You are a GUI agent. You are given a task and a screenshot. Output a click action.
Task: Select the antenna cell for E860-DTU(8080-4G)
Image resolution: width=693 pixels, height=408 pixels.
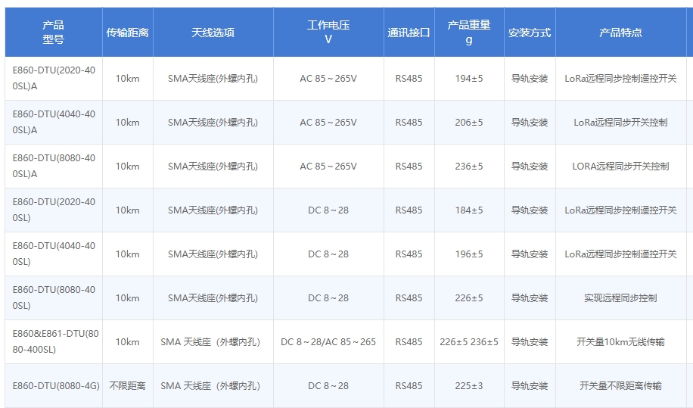click(x=210, y=386)
